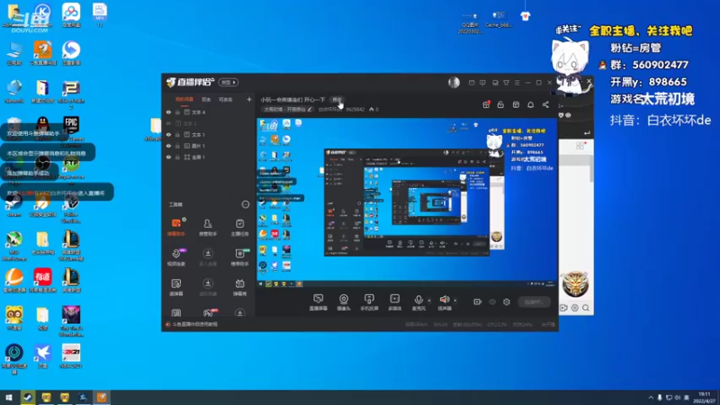The width and height of the screenshot is (720, 405).
Task: Click the padlock icon in the title row
Action: 500,104
